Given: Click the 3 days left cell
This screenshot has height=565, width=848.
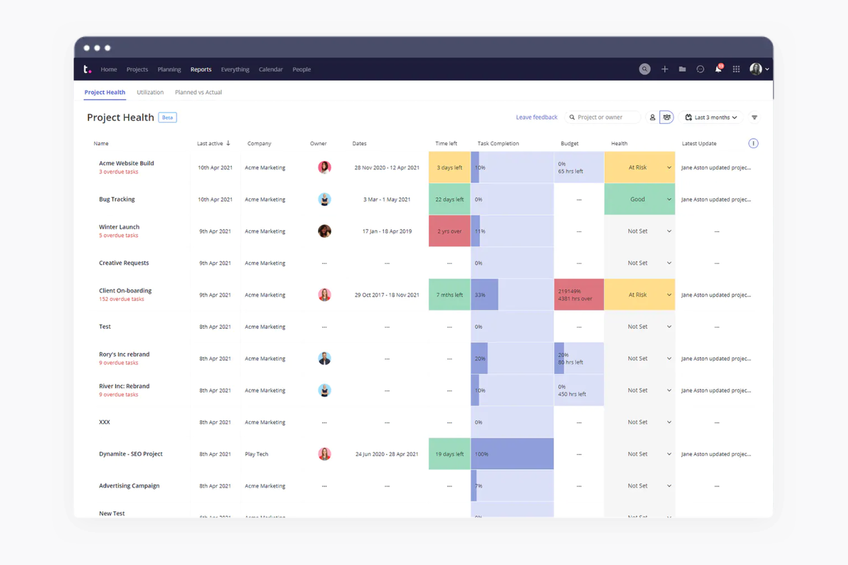Looking at the screenshot, I should click(449, 168).
